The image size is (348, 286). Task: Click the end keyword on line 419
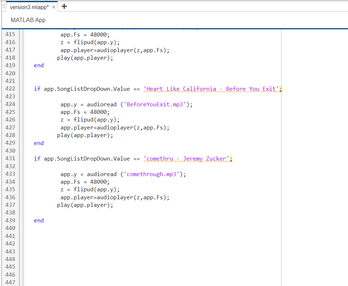click(39, 65)
